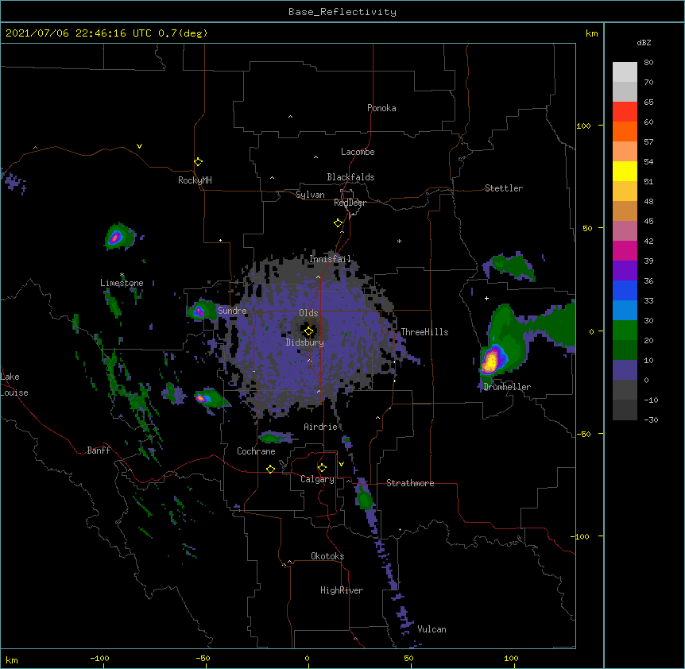Select the Innisfail label
Screen dimensions: 685x669
[330, 259]
